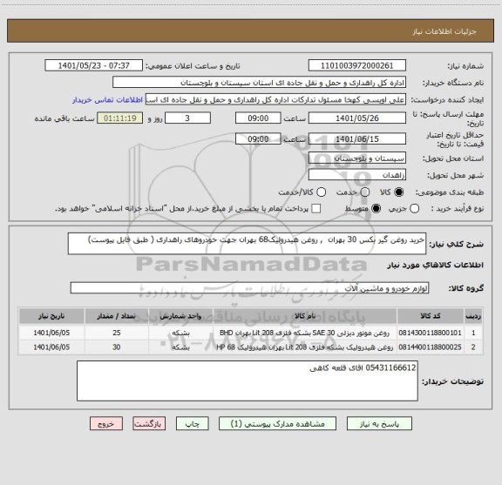This screenshot has height=485, width=502.
Task: Toggle the اسناد خزانه اسلامی payment checkbox
Action: (316, 209)
